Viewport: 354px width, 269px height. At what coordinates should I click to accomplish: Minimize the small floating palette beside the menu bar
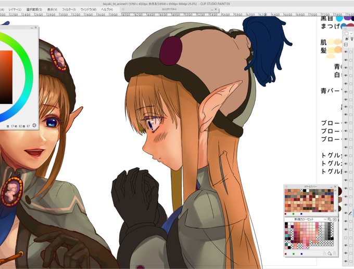pyautogui.click(x=212, y=10)
